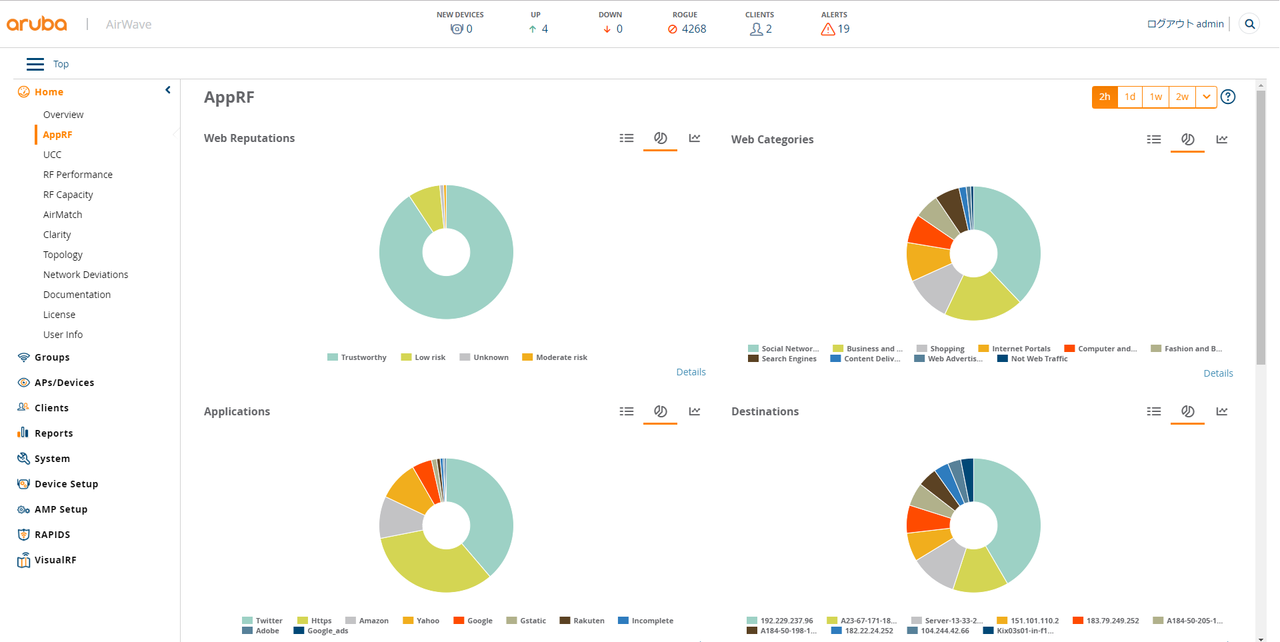Click the Top breadcrumb link

(61, 64)
